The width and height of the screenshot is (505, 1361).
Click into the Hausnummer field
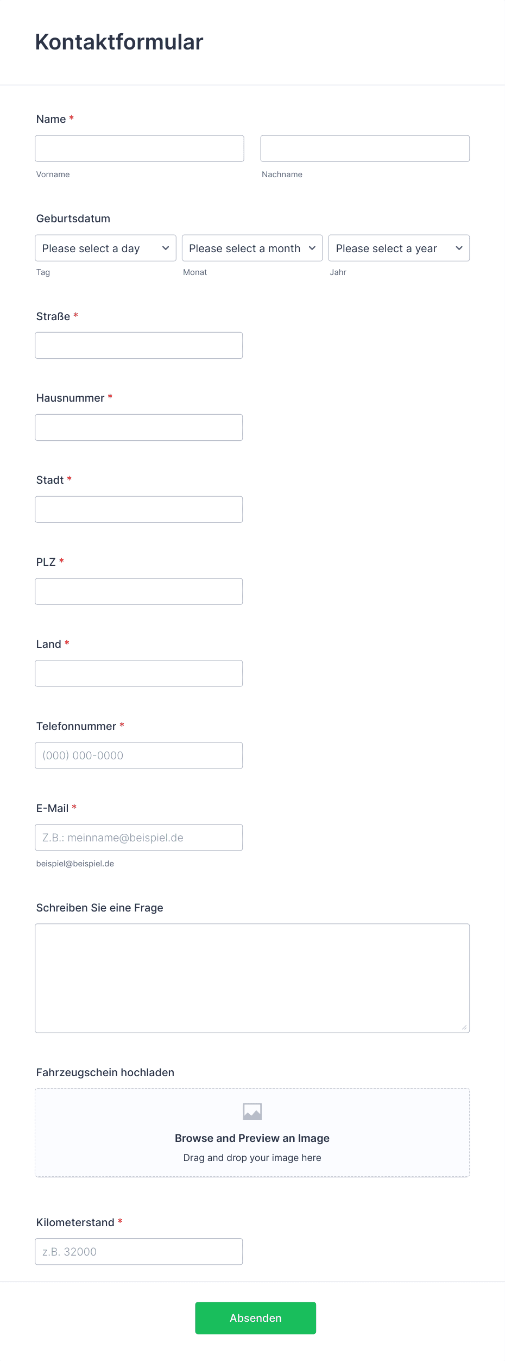point(139,427)
